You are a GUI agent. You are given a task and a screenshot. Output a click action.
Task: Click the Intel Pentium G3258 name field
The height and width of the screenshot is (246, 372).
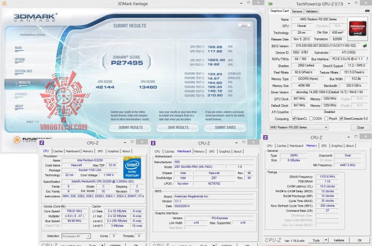90,160
